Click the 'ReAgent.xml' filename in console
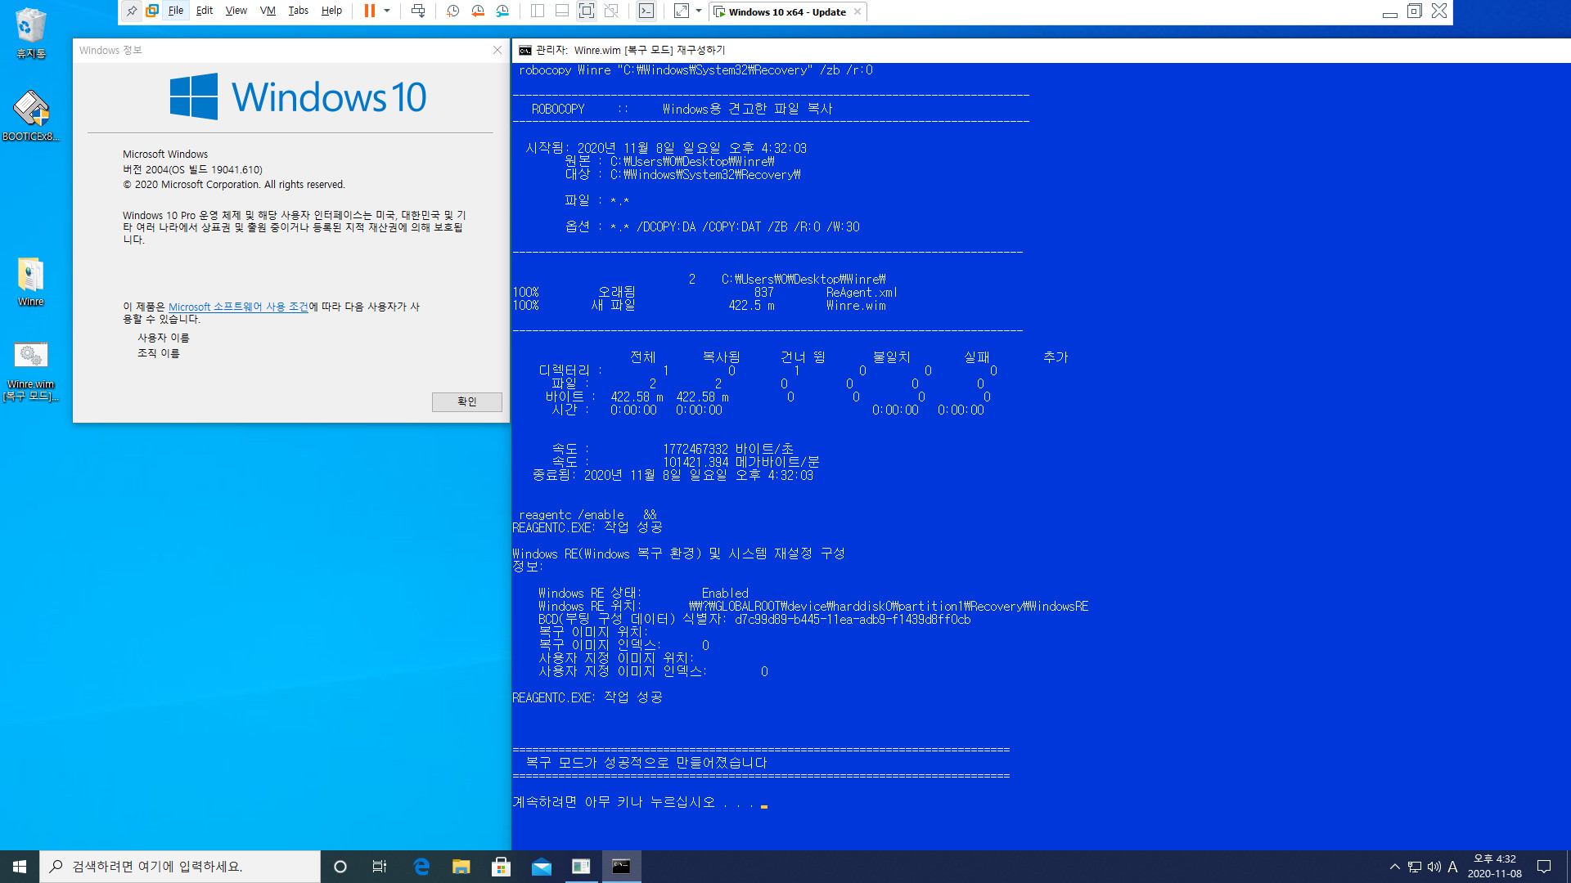The width and height of the screenshot is (1571, 883). [x=862, y=293]
